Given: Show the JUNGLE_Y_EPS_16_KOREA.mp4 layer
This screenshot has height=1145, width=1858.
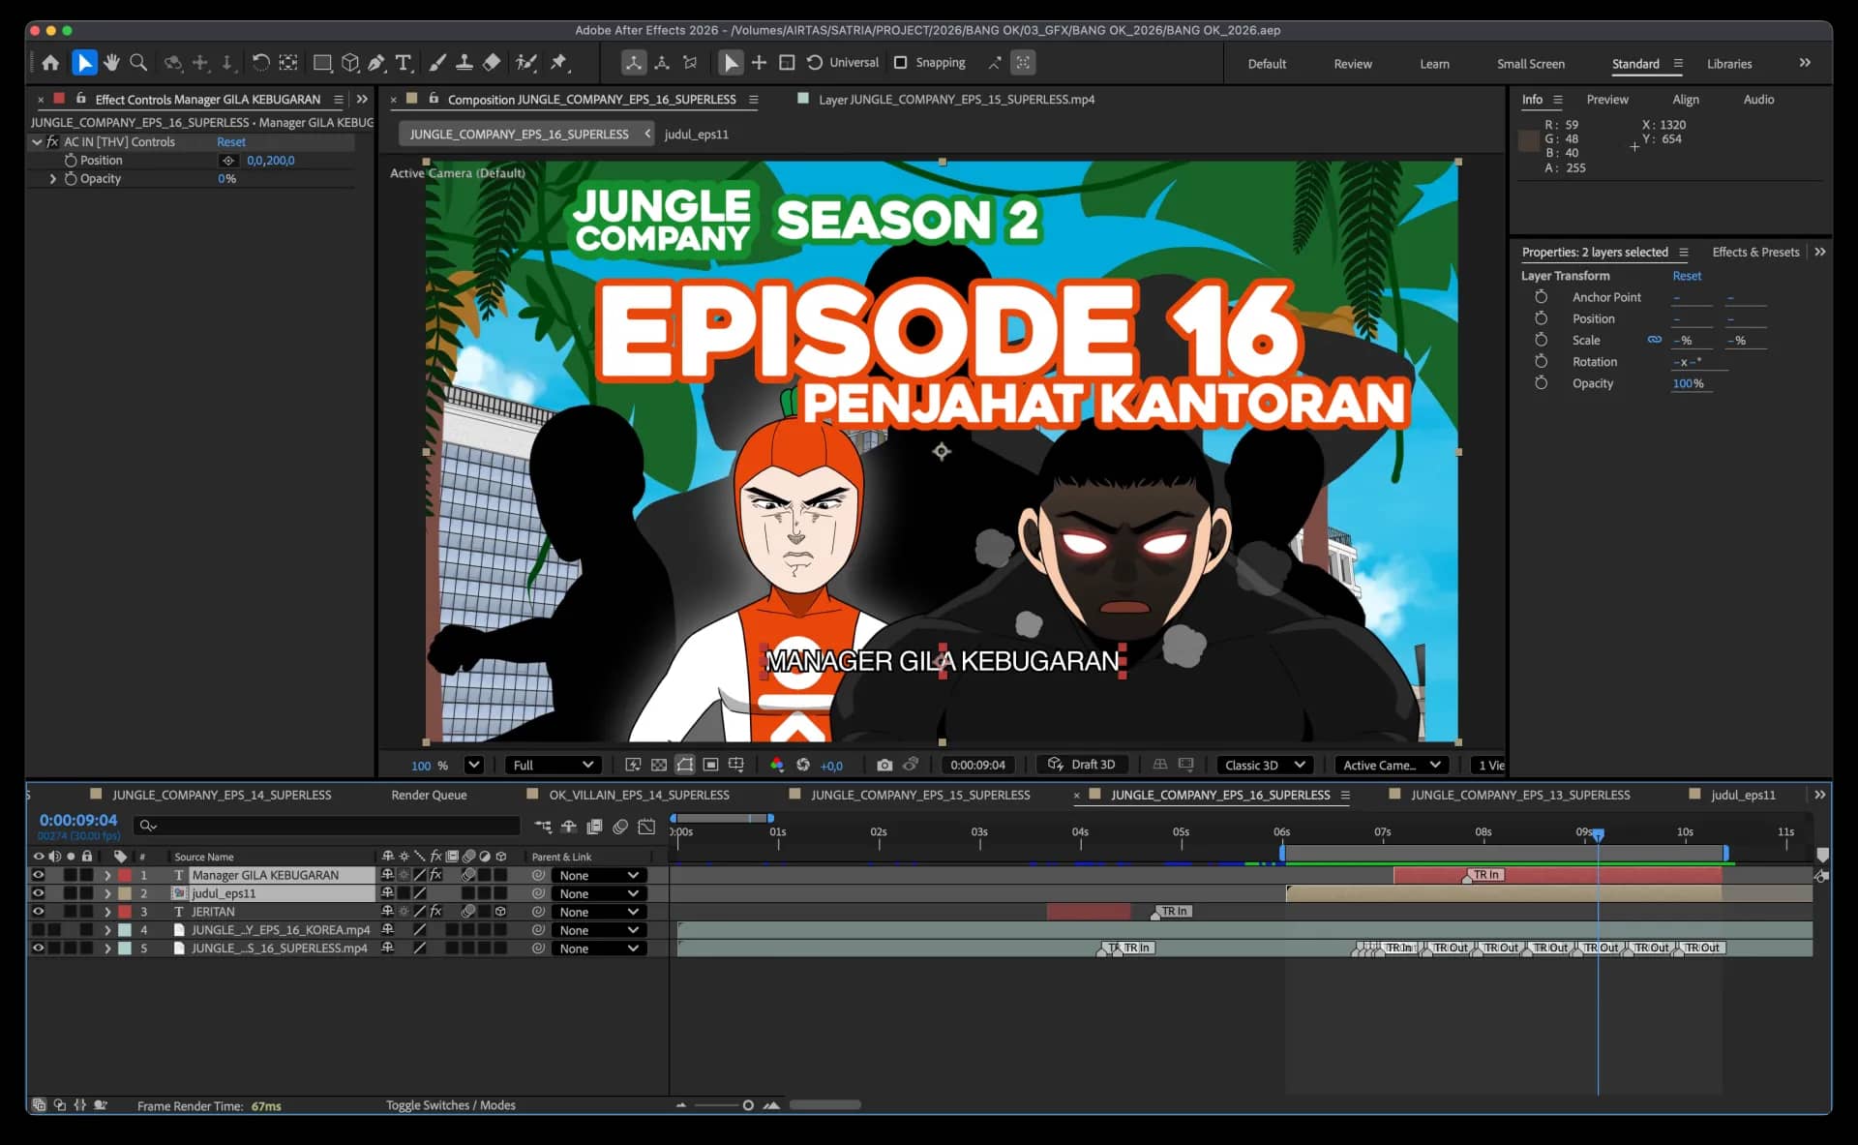Looking at the screenshot, I should pyautogui.click(x=38, y=930).
